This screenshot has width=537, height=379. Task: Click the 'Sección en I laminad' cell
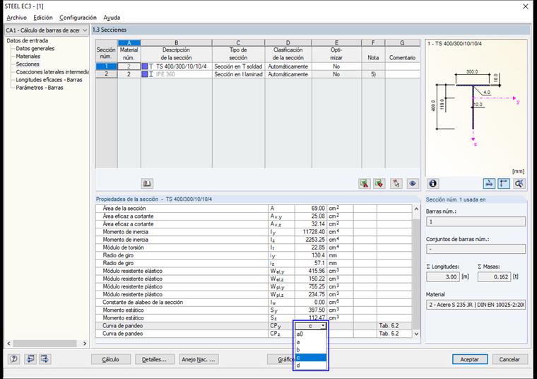pos(238,74)
